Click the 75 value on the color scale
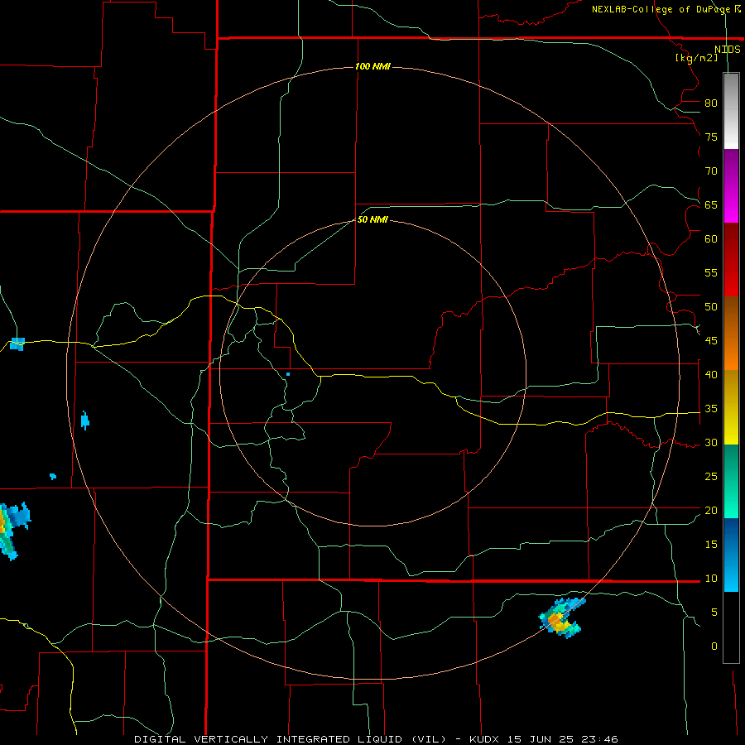This screenshot has width=745, height=745. [711, 137]
